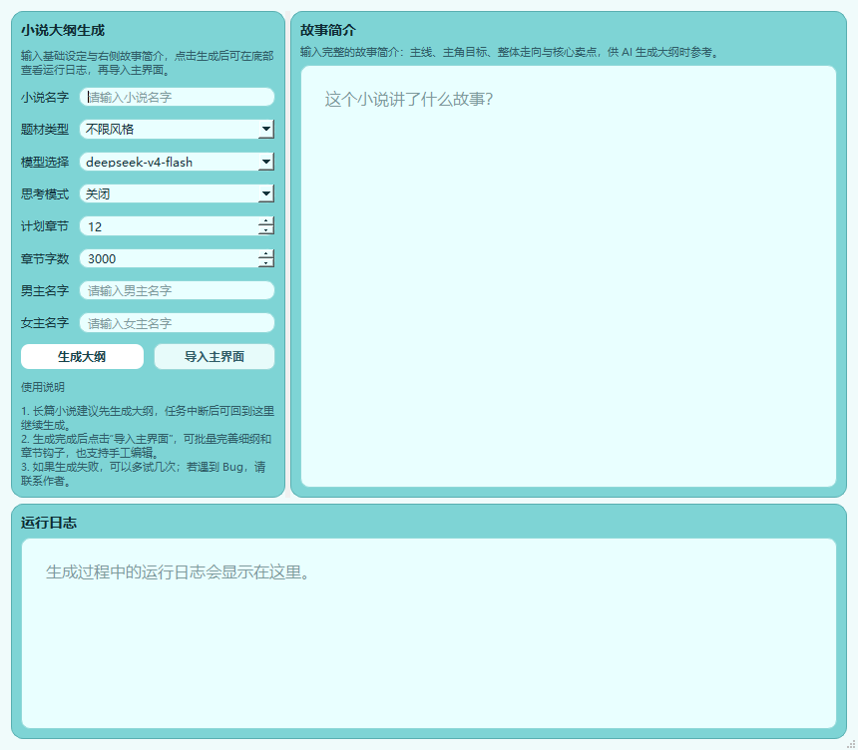The width and height of the screenshot is (858, 750).
Task: Click the 运行日志 heading text
Action: tap(49, 523)
